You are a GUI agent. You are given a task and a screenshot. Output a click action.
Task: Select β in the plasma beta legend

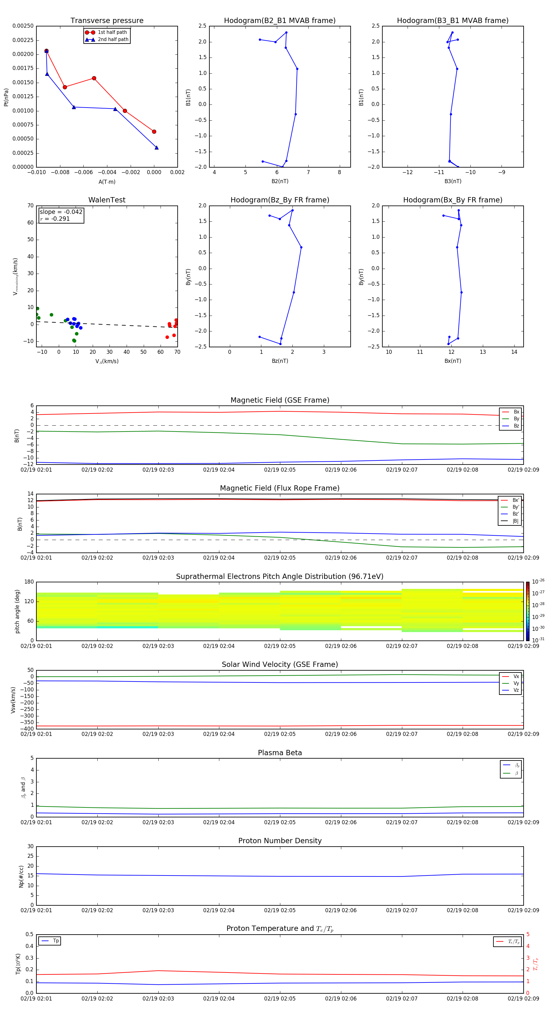pyautogui.click(x=511, y=773)
